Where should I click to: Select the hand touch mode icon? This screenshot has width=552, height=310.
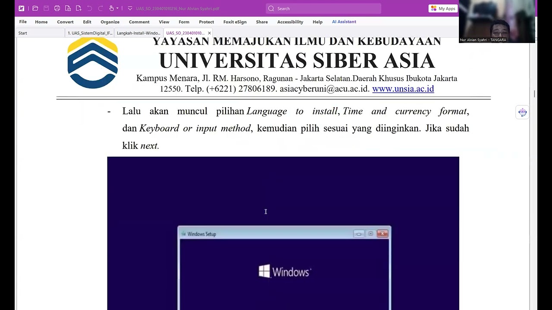(x=112, y=8)
